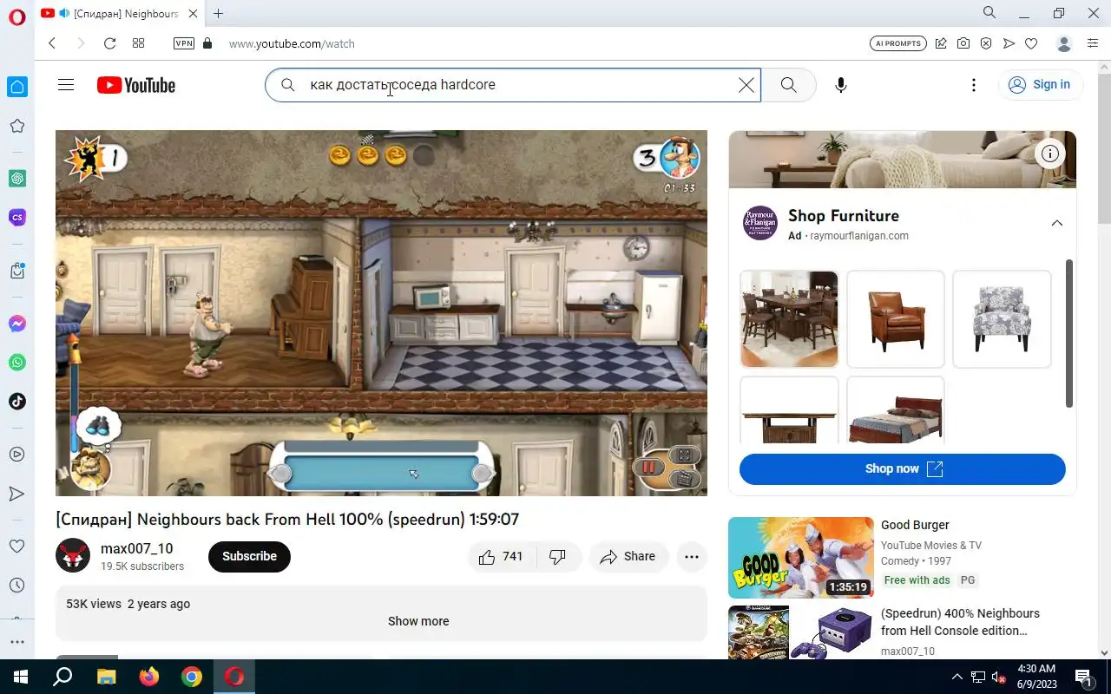
Task: Open File Explorer from taskbar
Action: 106,677
